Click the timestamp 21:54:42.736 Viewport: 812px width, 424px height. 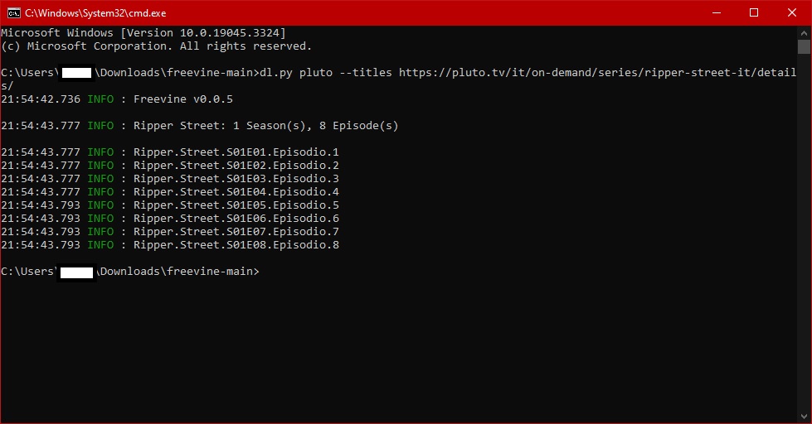click(41, 99)
